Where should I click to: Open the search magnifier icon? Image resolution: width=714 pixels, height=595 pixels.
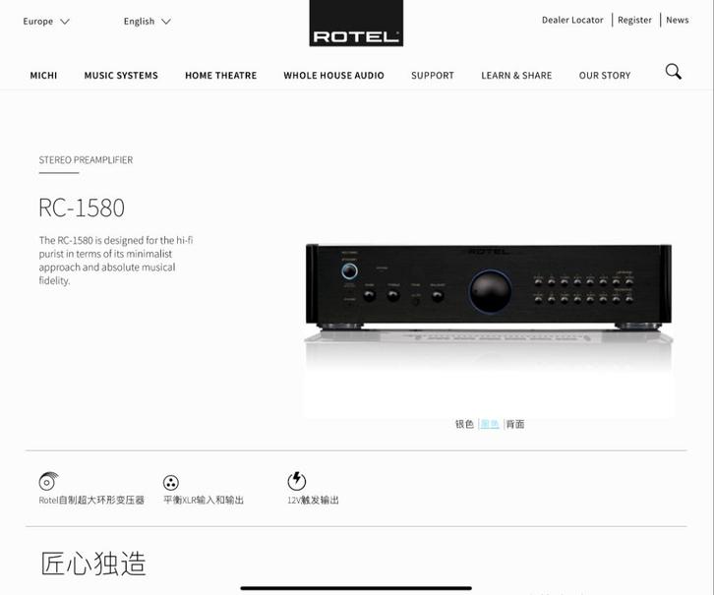tap(673, 72)
